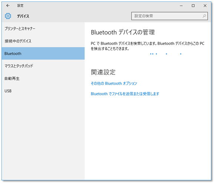215x184 pixels.
Task: Minimize the 設定 window
Action: [181, 6]
